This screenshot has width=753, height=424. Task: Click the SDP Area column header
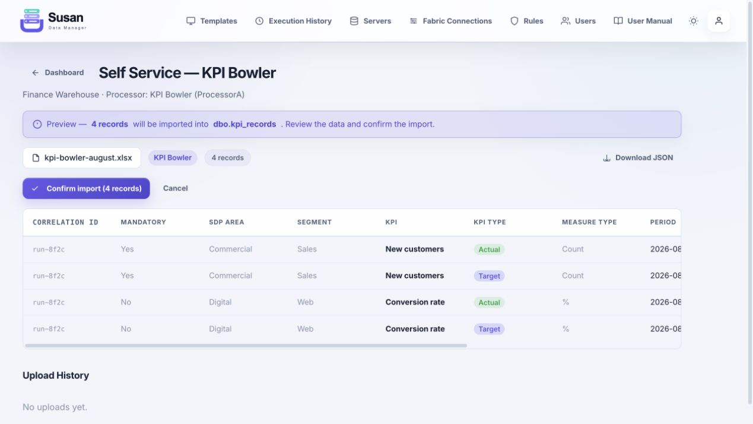pyautogui.click(x=227, y=222)
